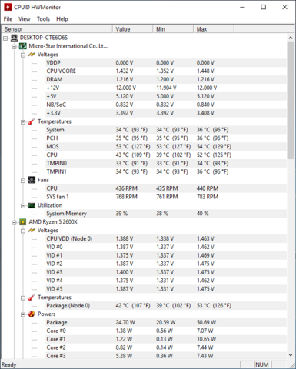
Task: Click the desktop computer icon beside DESKTOP-CTE6O6S
Action: click(x=14, y=38)
